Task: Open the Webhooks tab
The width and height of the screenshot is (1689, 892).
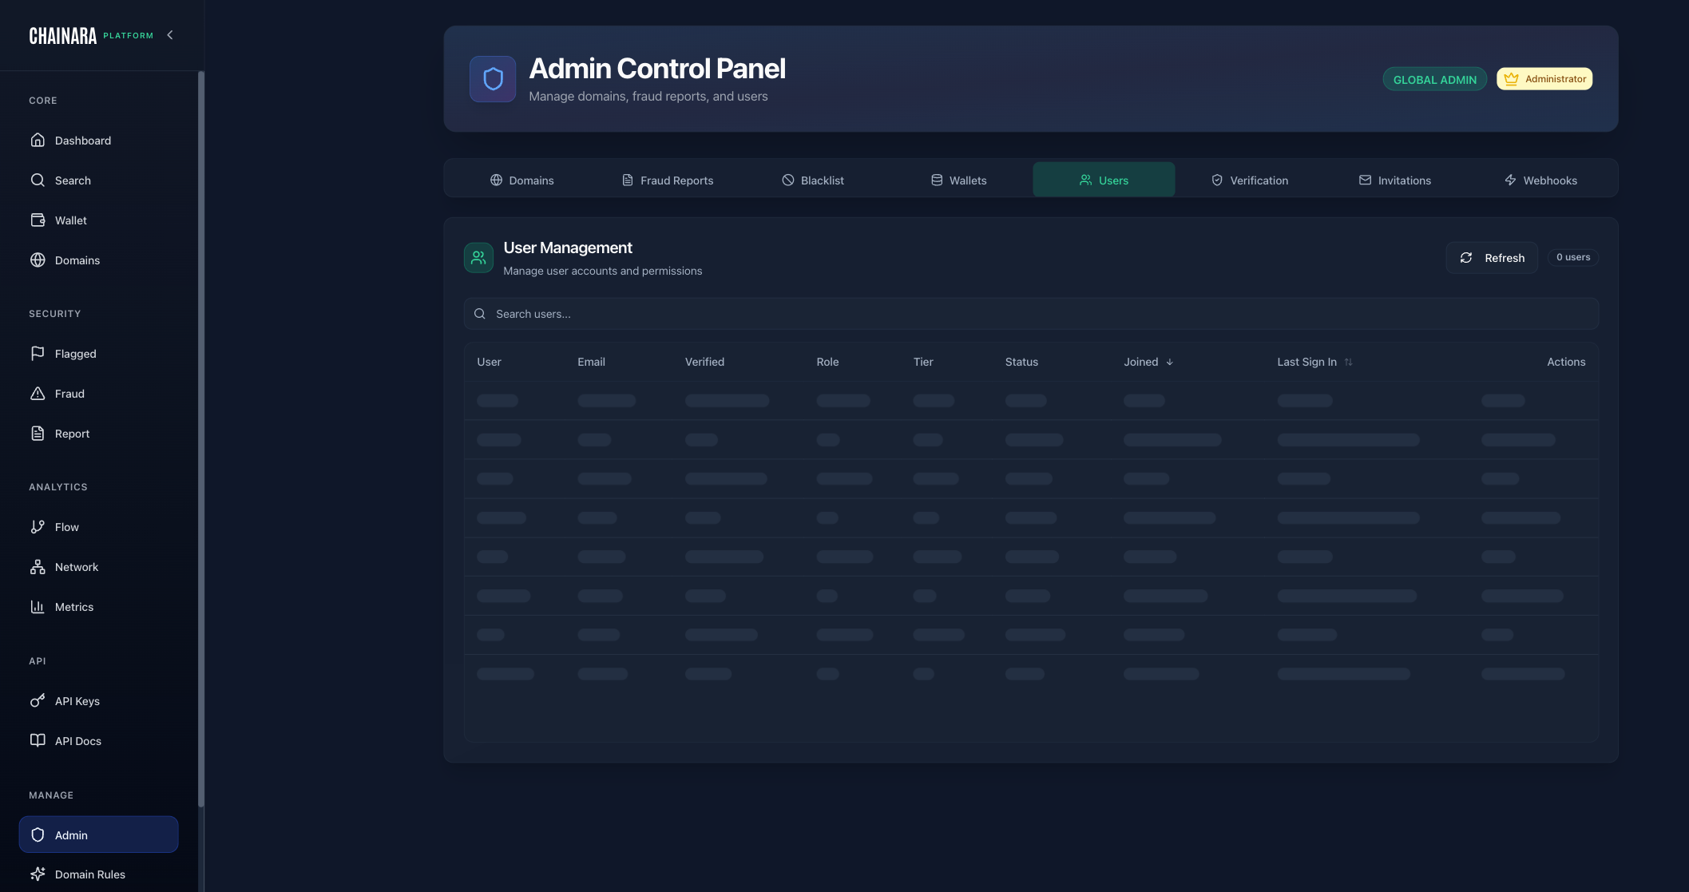Action: click(1540, 180)
